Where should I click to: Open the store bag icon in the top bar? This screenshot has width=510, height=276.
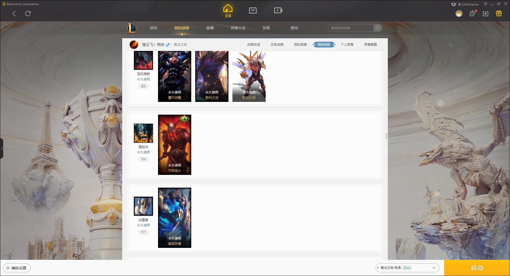[253, 10]
